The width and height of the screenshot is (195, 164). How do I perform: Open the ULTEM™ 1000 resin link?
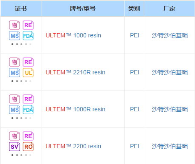[x=73, y=35]
